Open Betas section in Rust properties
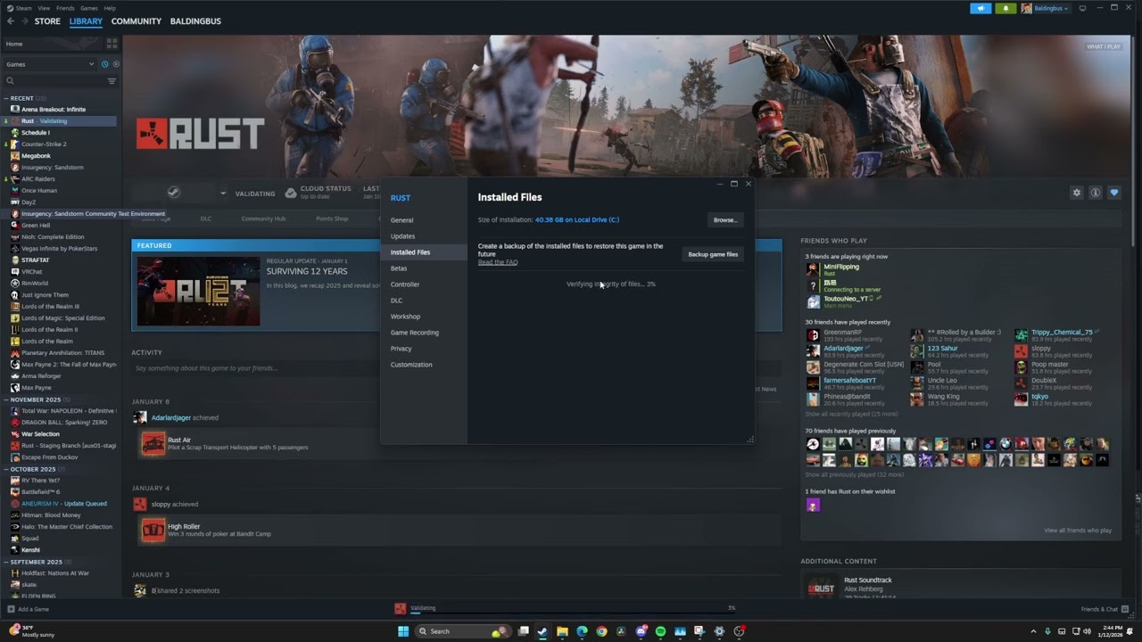This screenshot has height=642, width=1142. [399, 268]
